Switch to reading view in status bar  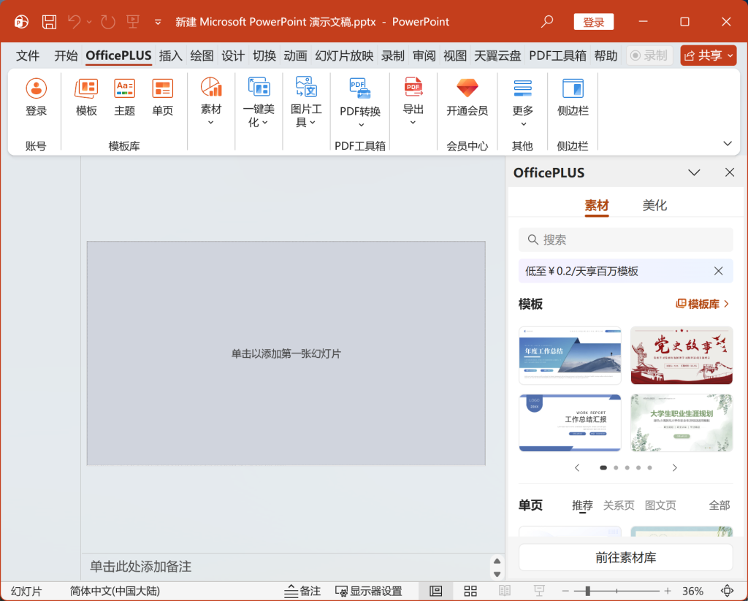click(x=505, y=591)
